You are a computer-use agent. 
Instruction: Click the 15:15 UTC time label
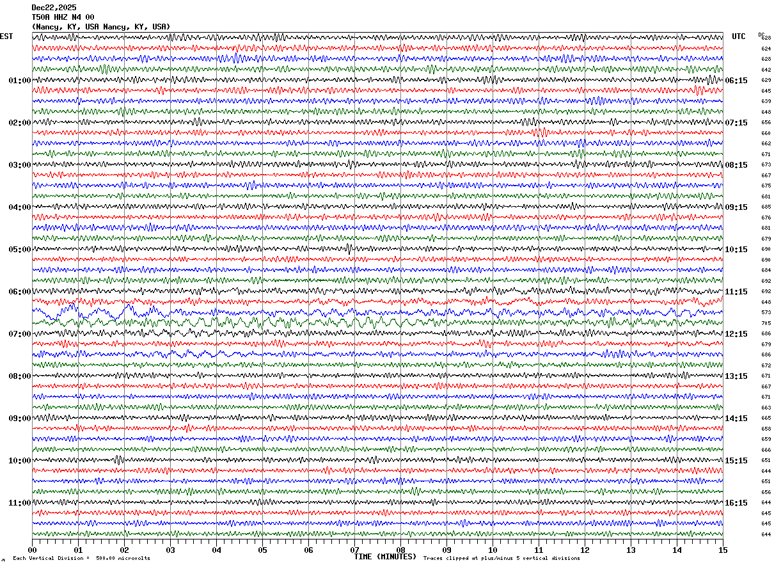click(x=736, y=461)
